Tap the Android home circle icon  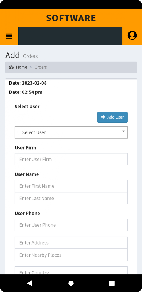coord(71,283)
